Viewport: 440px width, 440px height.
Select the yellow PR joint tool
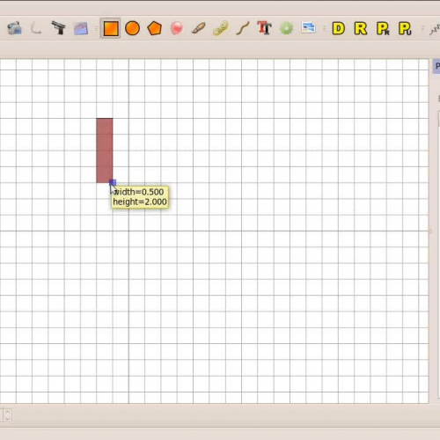pos(383,28)
